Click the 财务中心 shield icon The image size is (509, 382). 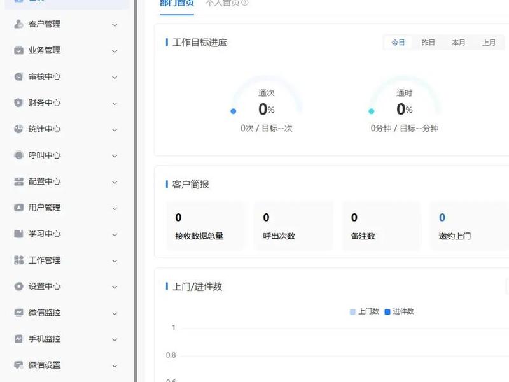pos(19,103)
